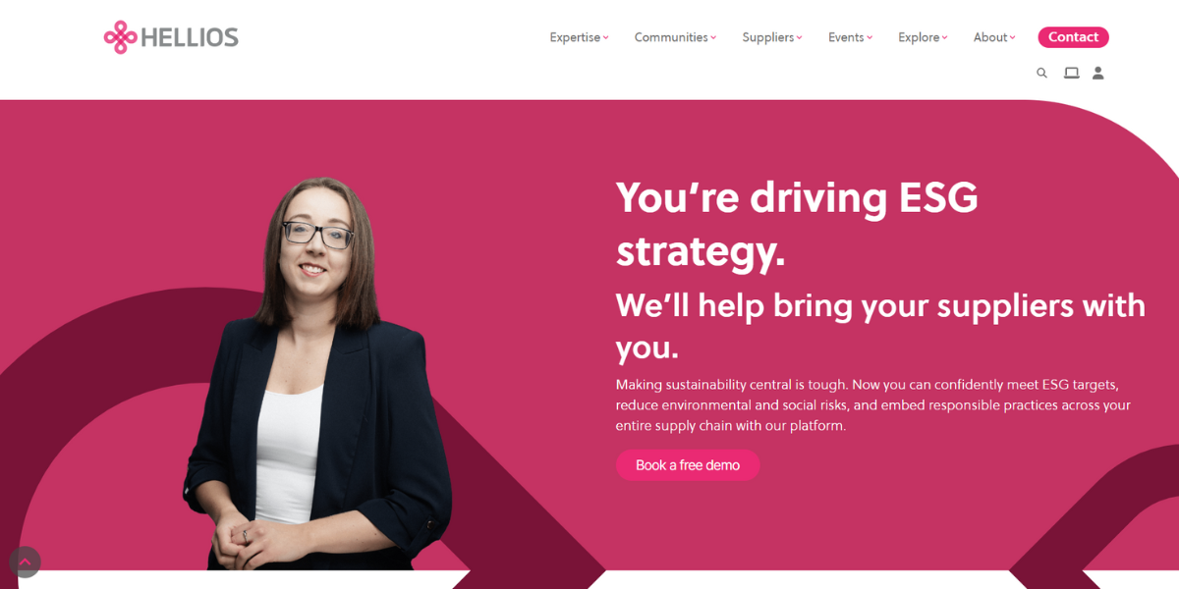1179x589 pixels.
Task: Click the scroll-to-top arrow circle
Action: tap(25, 562)
